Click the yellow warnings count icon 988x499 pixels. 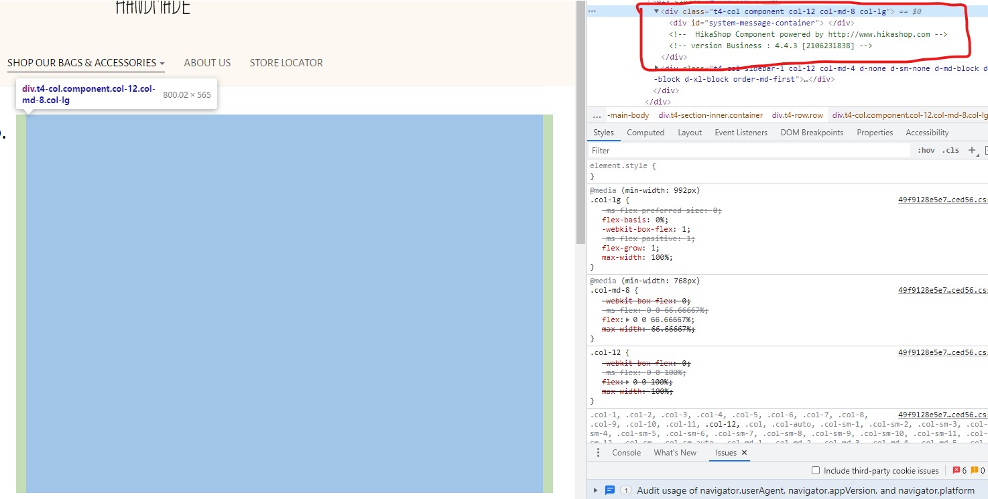coord(974,471)
